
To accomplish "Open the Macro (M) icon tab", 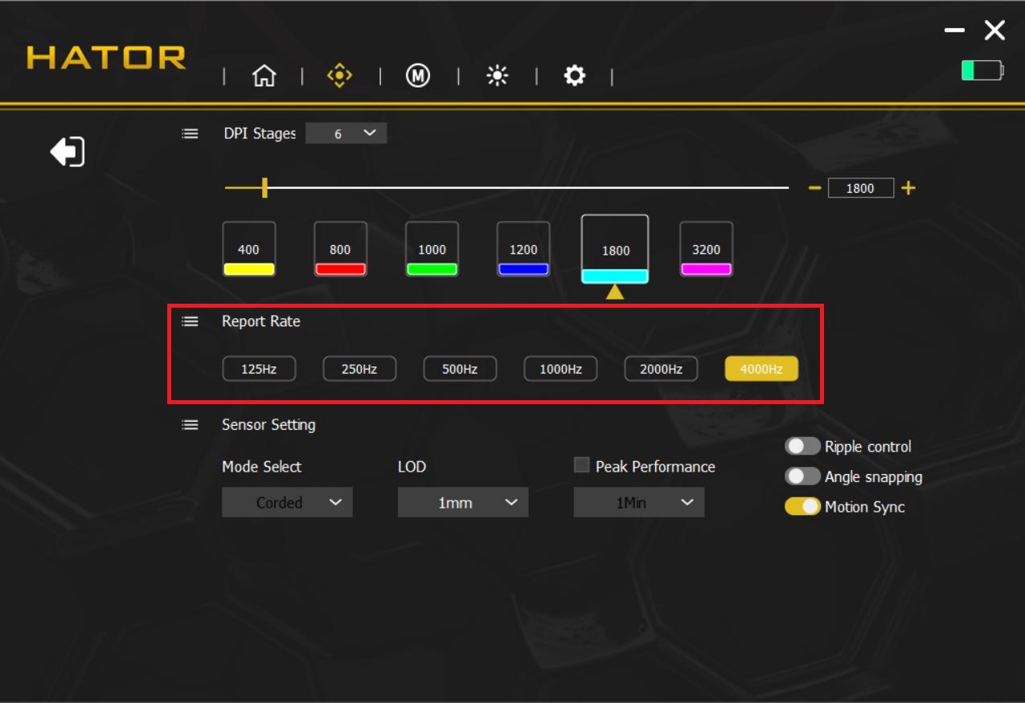I will (418, 76).
